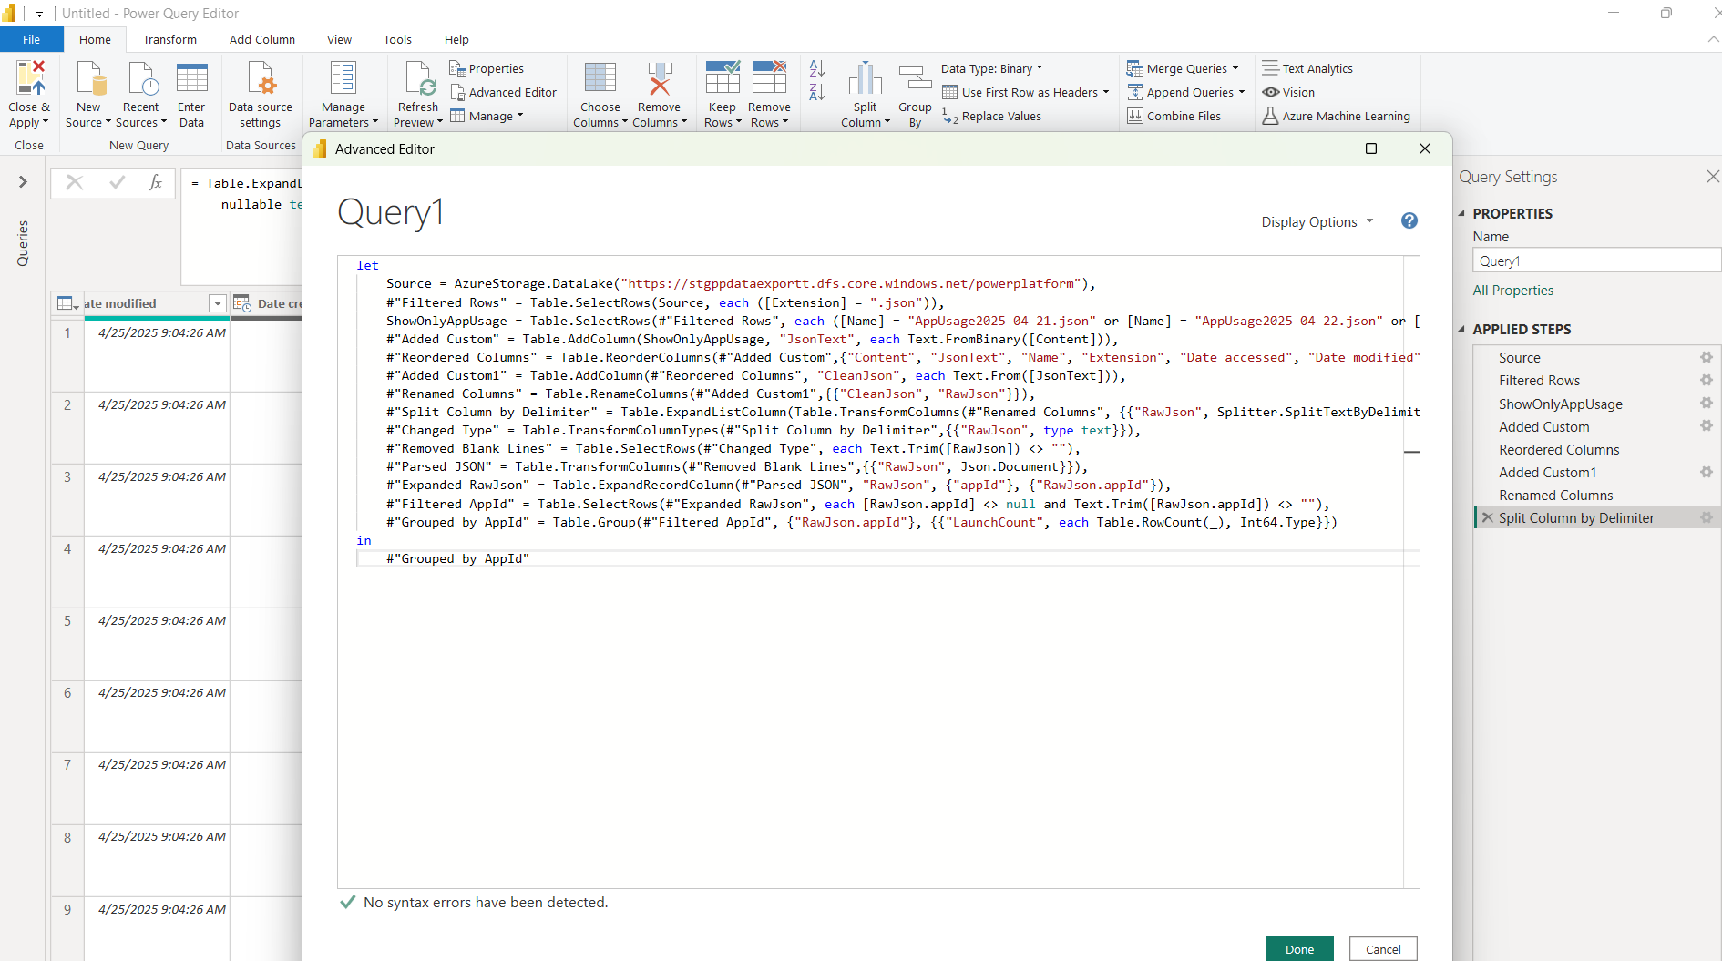Click the Combine Files icon

pyautogui.click(x=1135, y=116)
